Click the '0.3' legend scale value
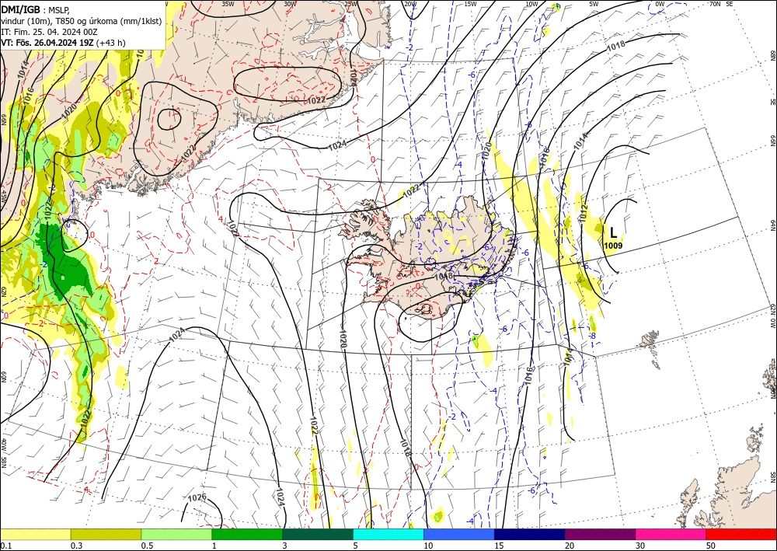Screen dimensions: 777x551 (x=76, y=546)
